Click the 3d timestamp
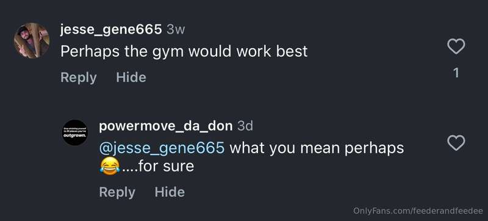Viewport: 488px width, 221px height. (245, 126)
